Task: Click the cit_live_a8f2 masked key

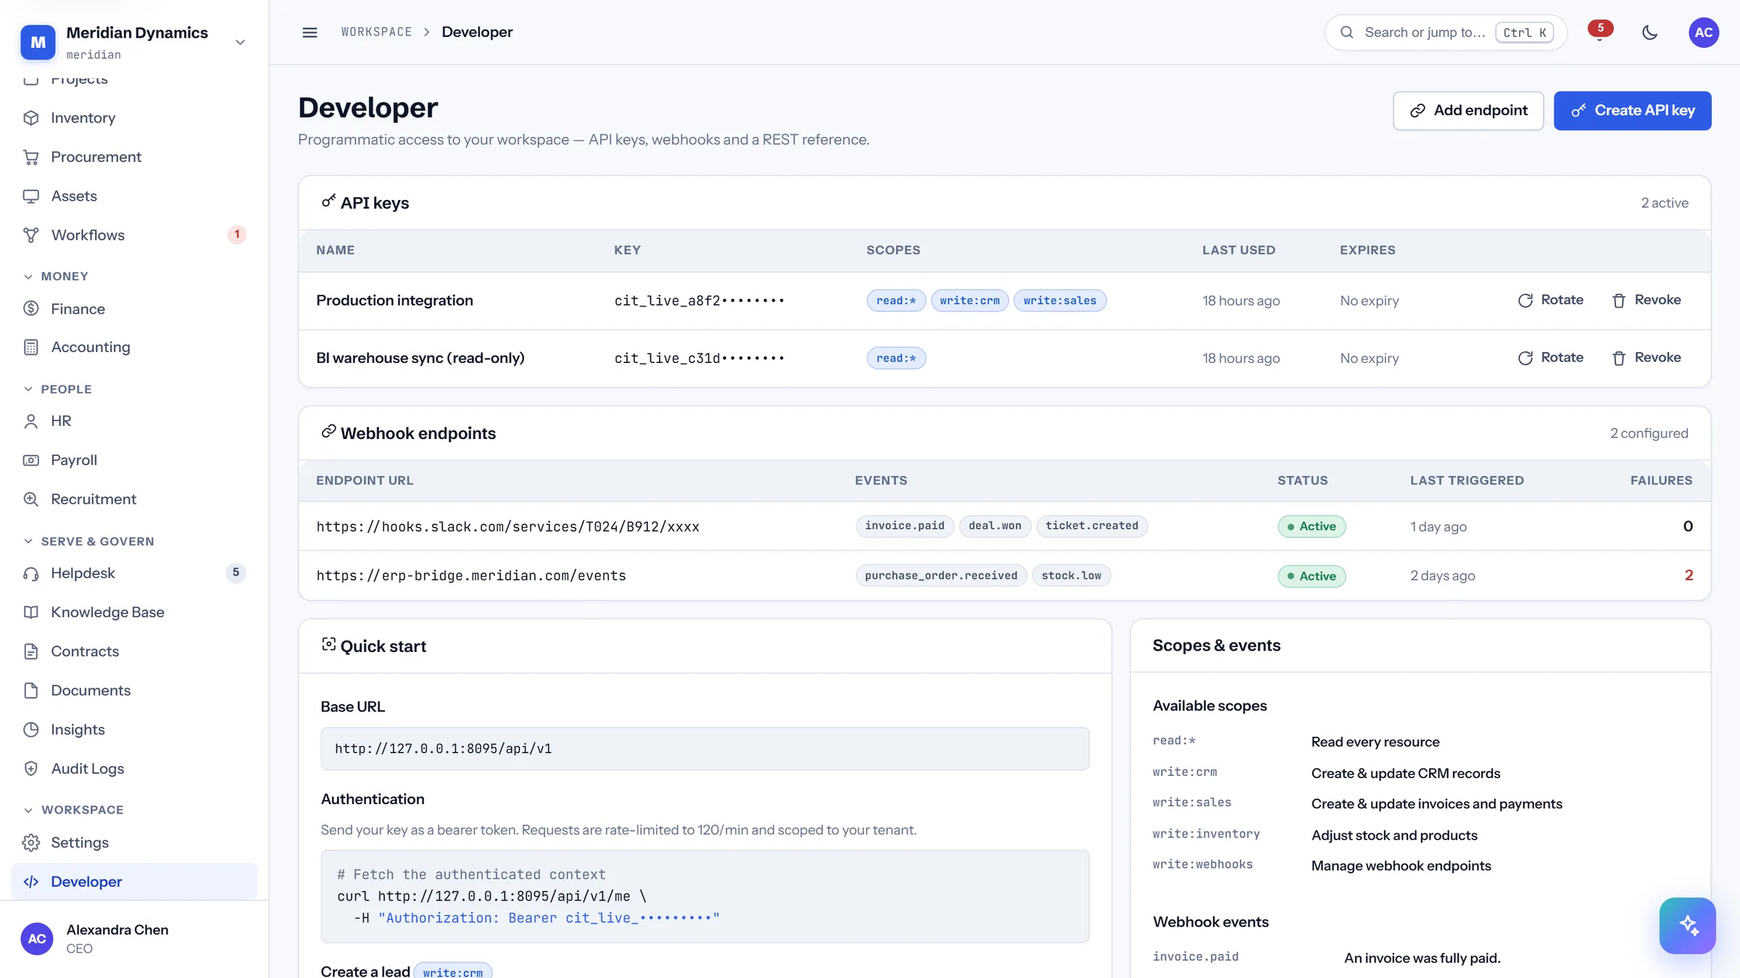Action: pos(699,301)
